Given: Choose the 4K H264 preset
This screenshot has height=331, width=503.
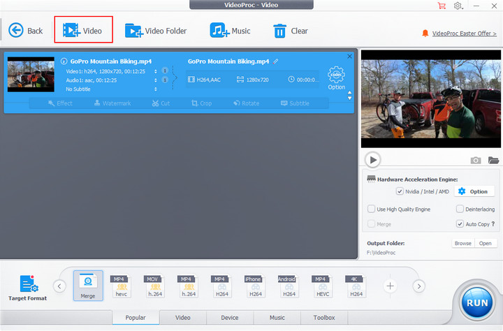Looking at the screenshot, I should [x=356, y=286].
